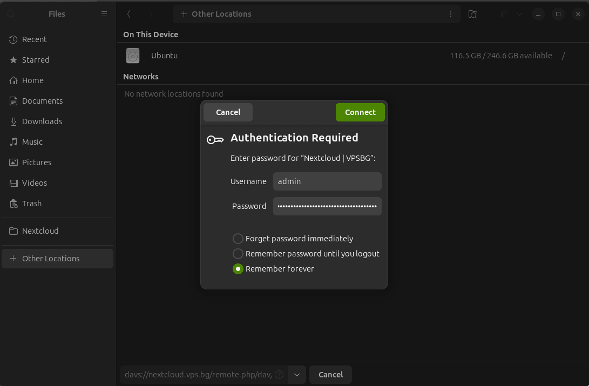Viewport: 589px width, 386px height.
Task: Switch to list view icon
Action: pos(504,14)
